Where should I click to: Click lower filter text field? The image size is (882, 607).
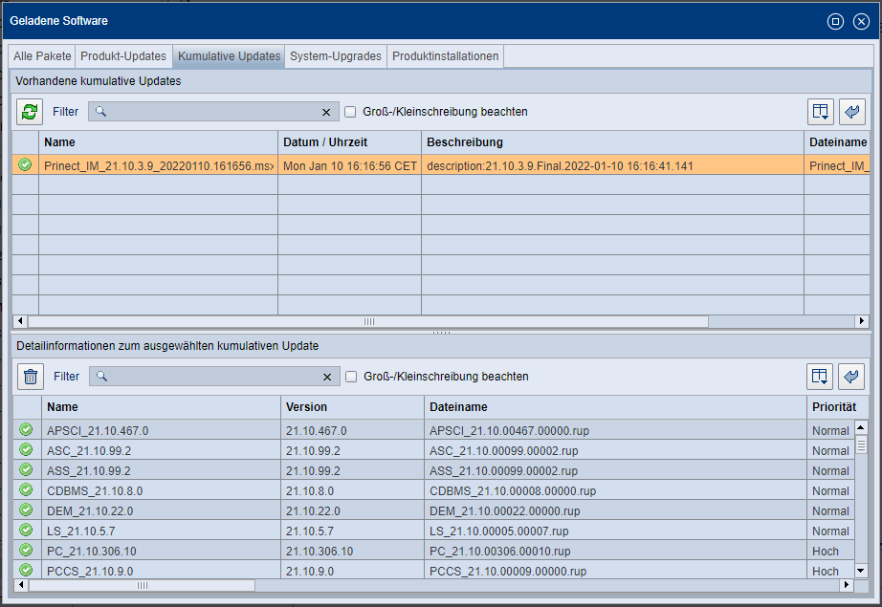pyautogui.click(x=215, y=376)
